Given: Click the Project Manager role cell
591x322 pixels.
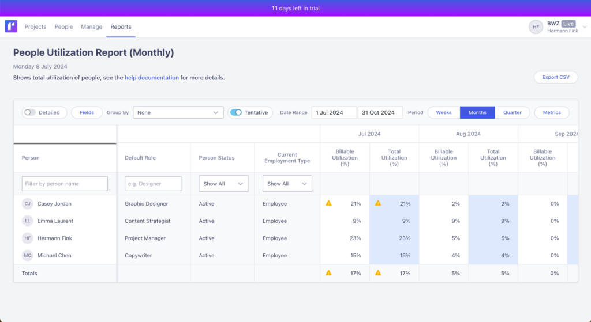Looking at the screenshot, I should [145, 238].
